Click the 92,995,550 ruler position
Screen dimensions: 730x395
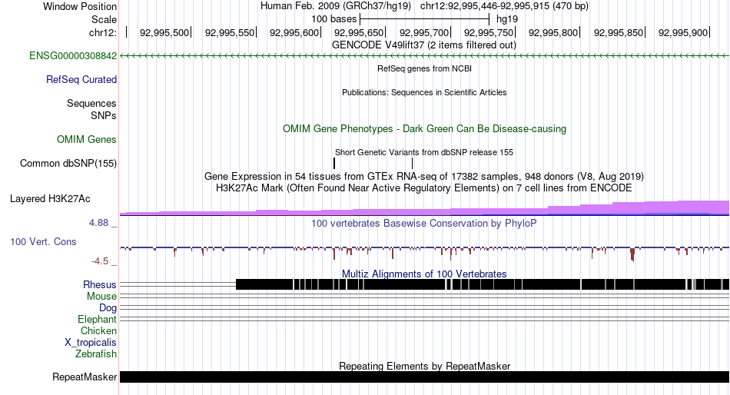click(230, 32)
